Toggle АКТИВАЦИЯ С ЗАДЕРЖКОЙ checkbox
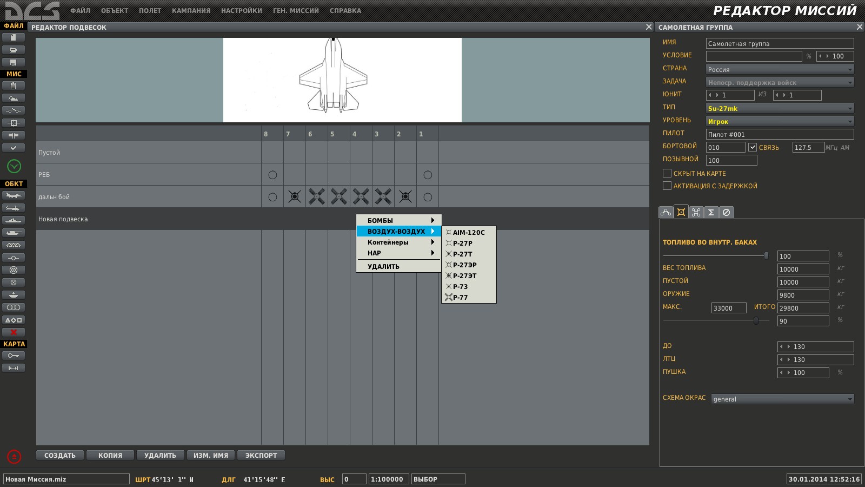Image resolution: width=865 pixels, height=487 pixels. (667, 186)
